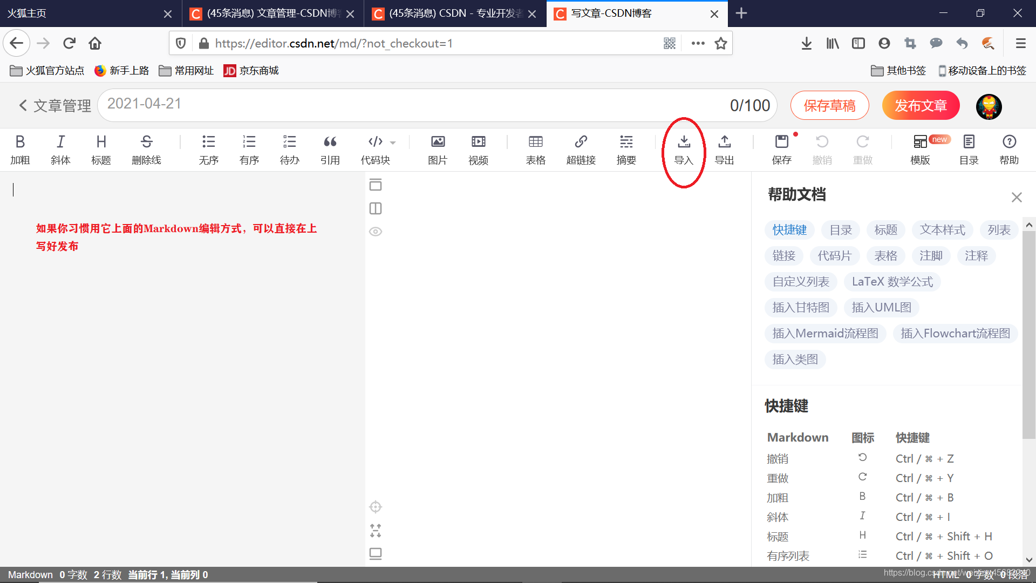Insert a video with the 视频 icon
Image resolution: width=1036 pixels, height=583 pixels.
[x=478, y=142]
